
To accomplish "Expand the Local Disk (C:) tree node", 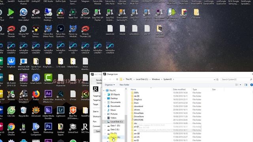I will 105,122.
